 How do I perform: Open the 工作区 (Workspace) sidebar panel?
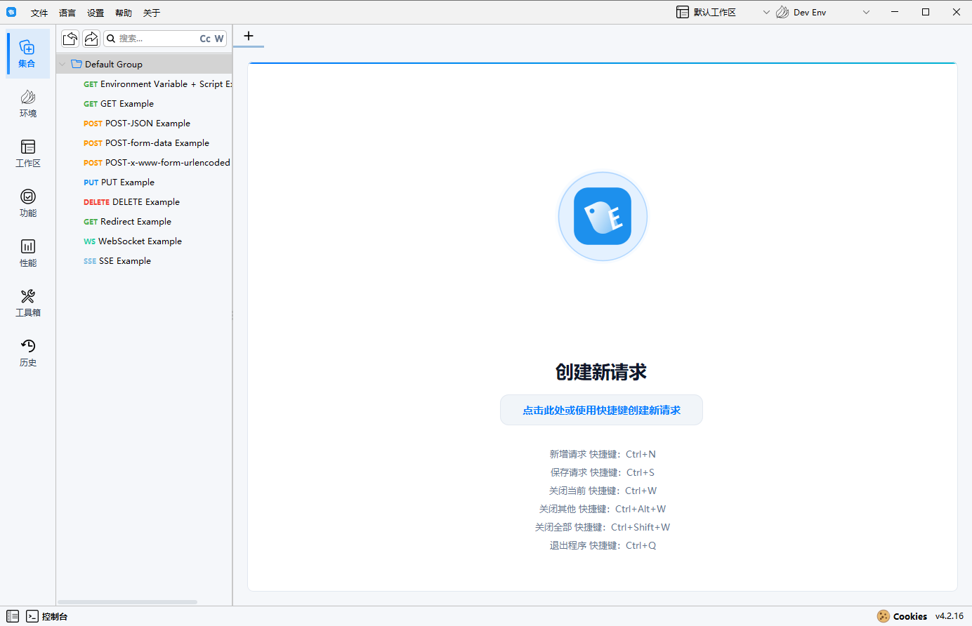28,153
